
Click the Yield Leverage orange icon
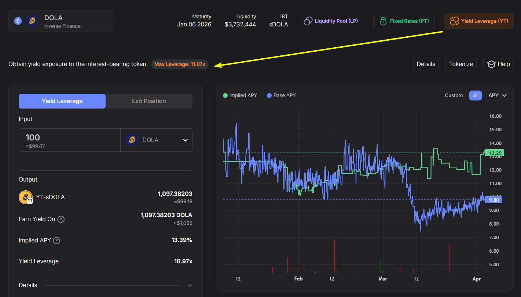[454, 21]
